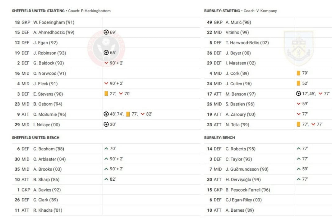
Task: Click the yellow card next to J. Cullen
Action: pyautogui.click(x=298, y=83)
